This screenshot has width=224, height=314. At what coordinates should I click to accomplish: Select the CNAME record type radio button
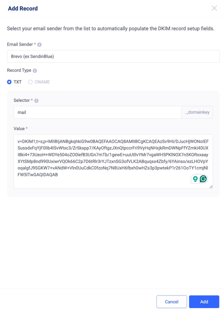coord(30,82)
